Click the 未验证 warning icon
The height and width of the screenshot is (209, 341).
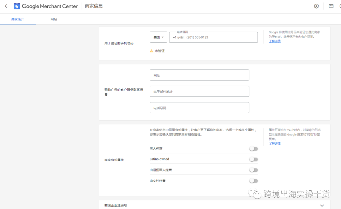pos(152,51)
